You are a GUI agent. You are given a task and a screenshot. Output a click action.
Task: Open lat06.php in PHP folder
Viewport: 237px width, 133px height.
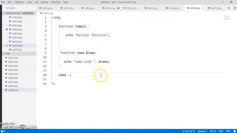click(x=13, y=78)
